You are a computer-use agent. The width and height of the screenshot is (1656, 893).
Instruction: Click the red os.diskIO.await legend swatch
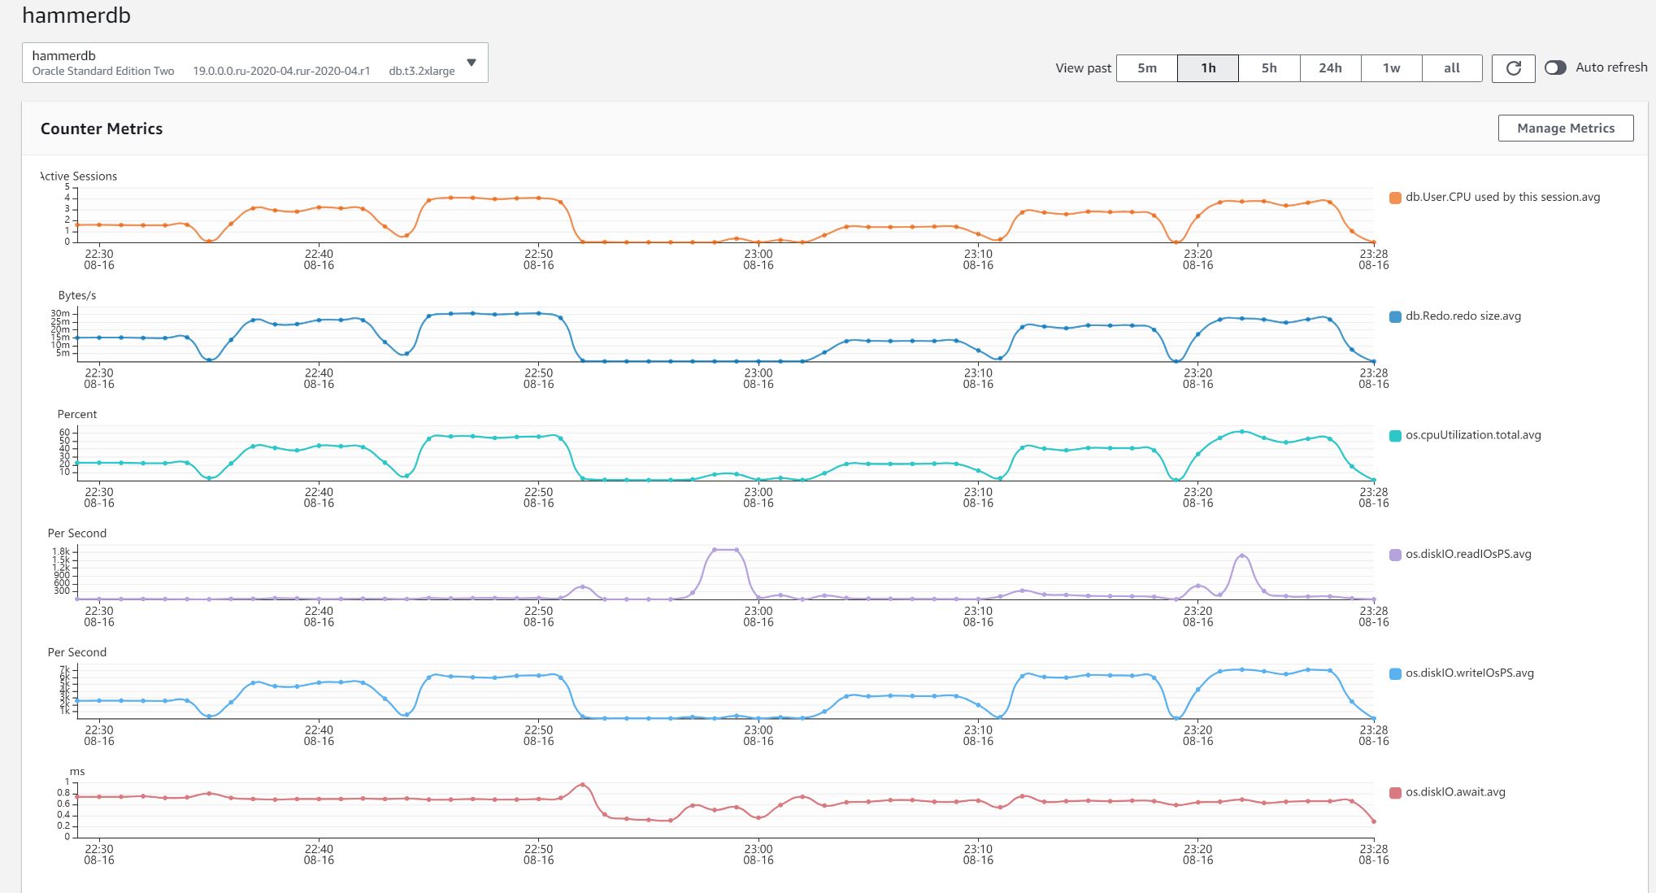click(1395, 793)
